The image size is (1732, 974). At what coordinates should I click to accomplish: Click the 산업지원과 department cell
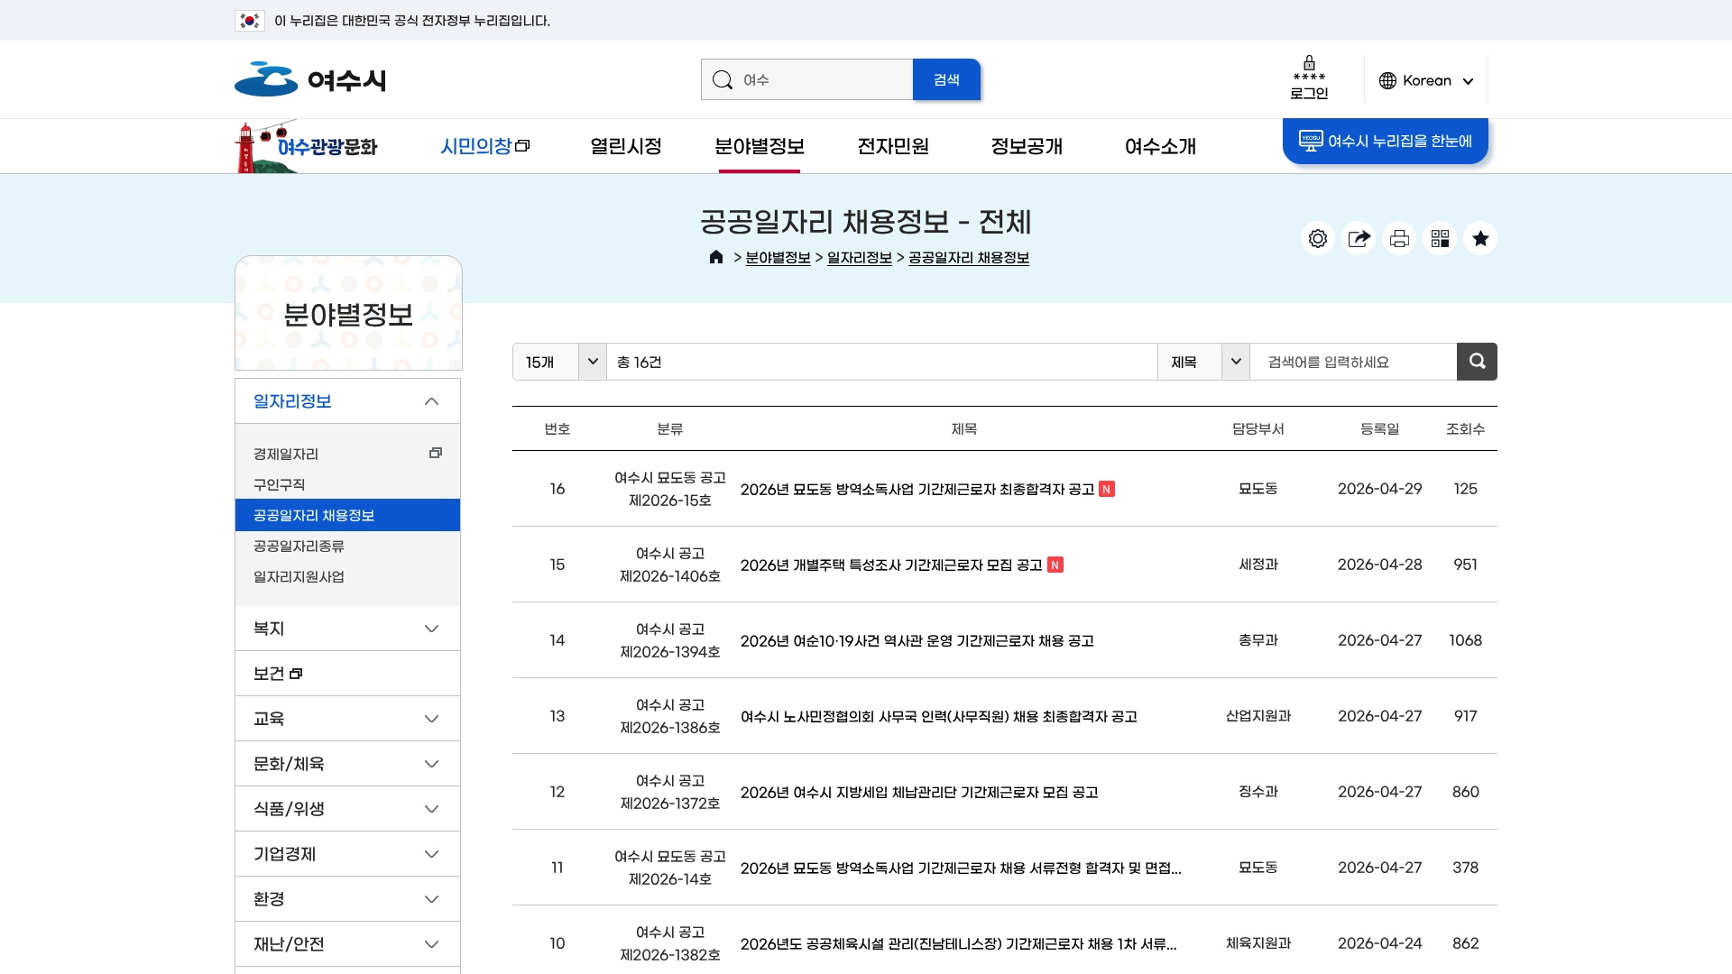click(1258, 715)
